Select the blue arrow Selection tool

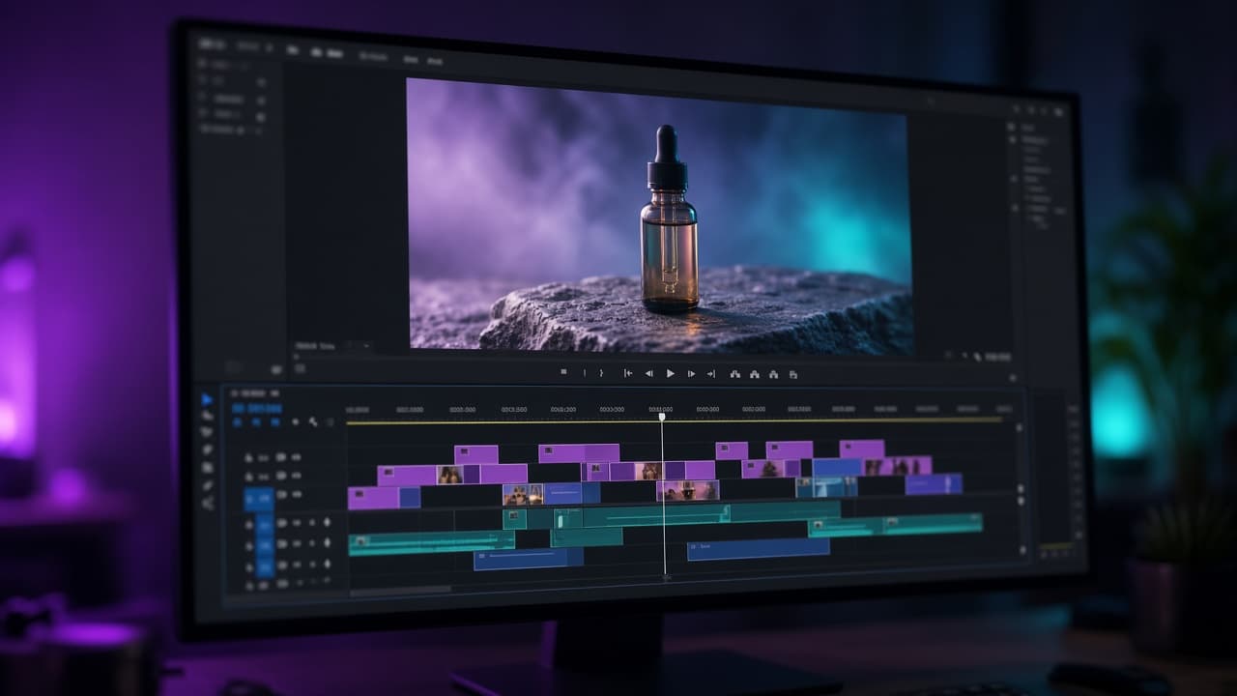pyautogui.click(x=207, y=398)
